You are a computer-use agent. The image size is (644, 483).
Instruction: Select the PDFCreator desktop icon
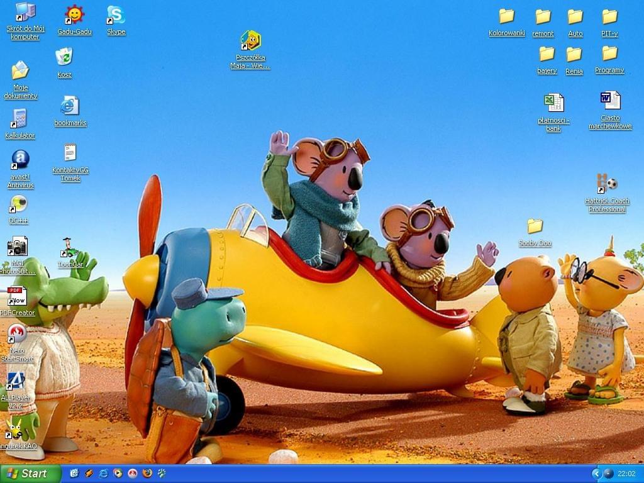coord(17,296)
